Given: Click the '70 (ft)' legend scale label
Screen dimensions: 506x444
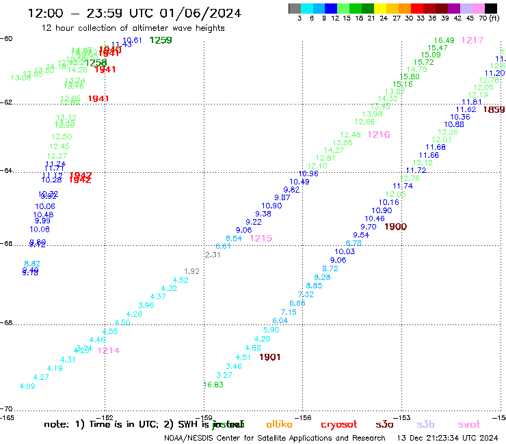Looking at the screenshot, I should pos(489,18).
